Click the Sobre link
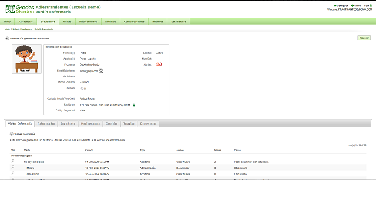 (x=358, y=6)
